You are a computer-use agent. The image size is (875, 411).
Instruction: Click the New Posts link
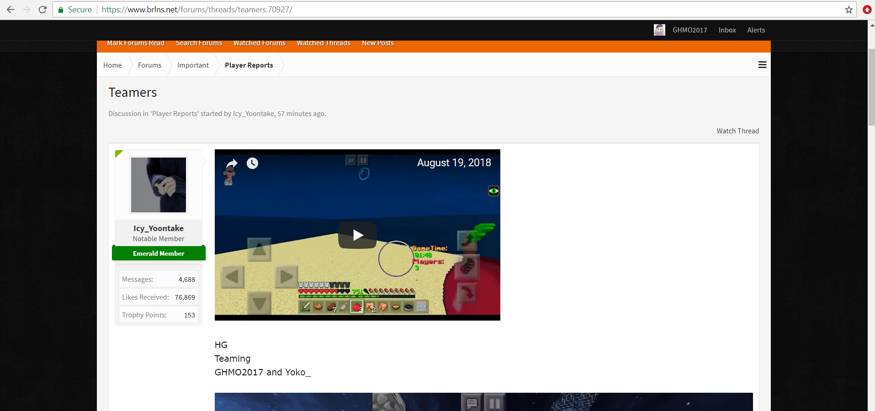tap(378, 43)
